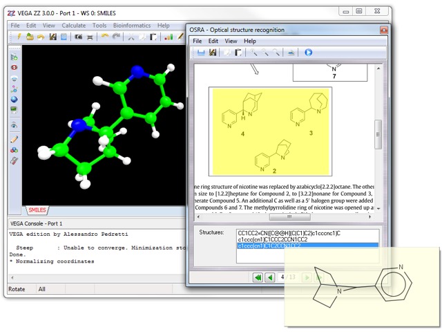Click the Undo arrow in VEGA toolbar
This screenshot has height=332, width=442.
[x=105, y=36]
